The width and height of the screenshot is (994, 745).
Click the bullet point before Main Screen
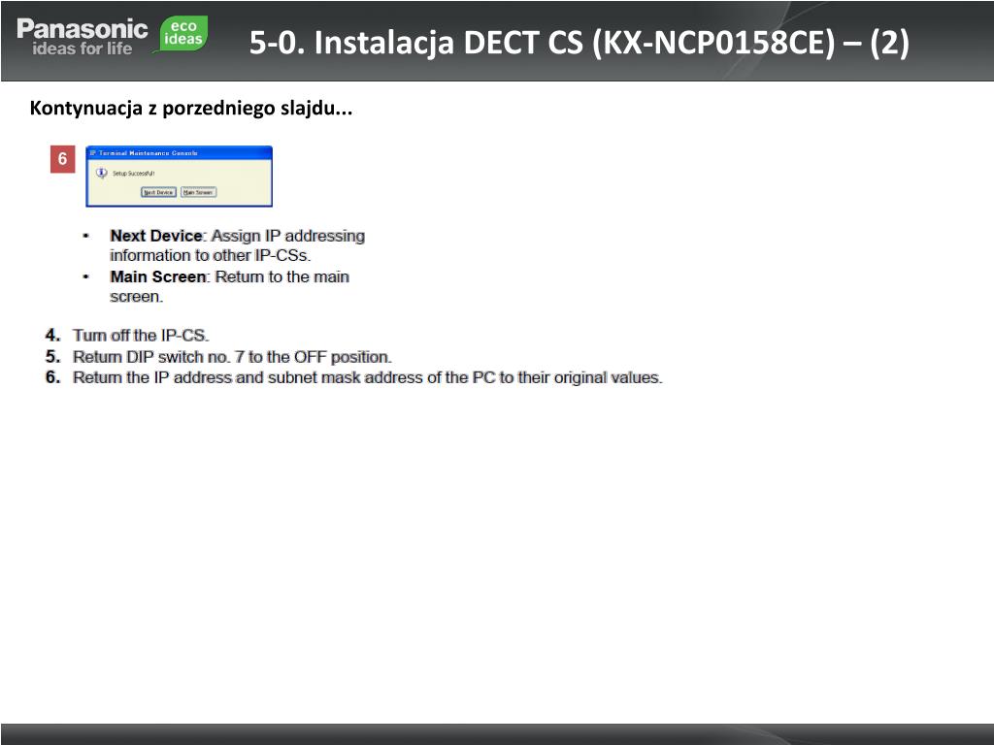[86, 276]
